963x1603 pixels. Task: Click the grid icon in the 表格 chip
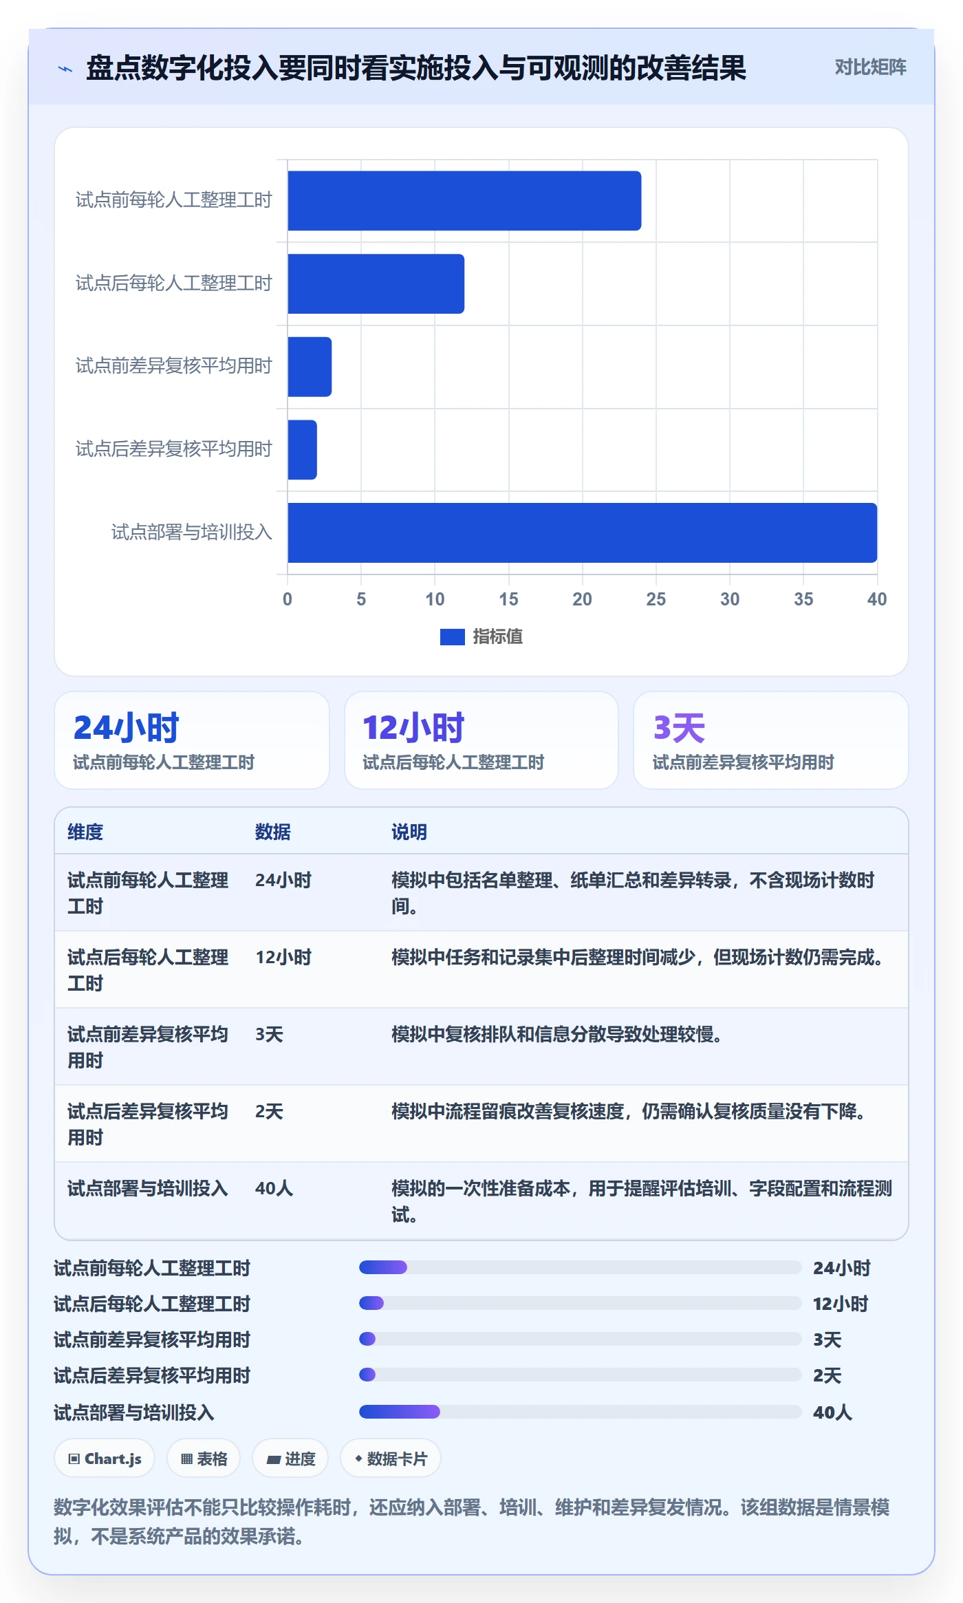[x=186, y=1459]
